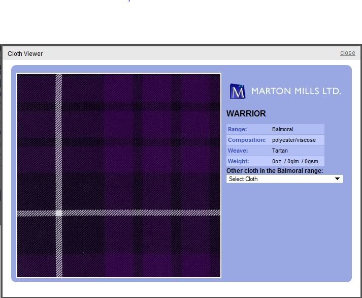Select the WARRIOR cloth name heading
Viewport: 362px width, 298px height.
tap(246, 113)
